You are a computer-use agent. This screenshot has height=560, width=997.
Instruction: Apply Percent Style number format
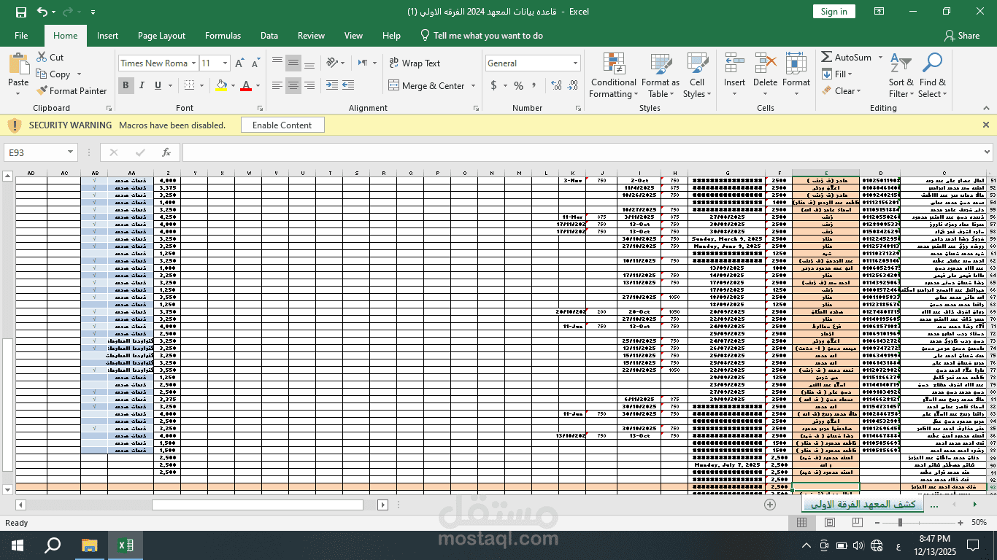point(518,85)
